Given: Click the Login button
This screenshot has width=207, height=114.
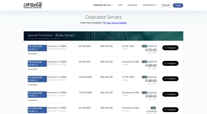Looking at the screenshot, I should coord(178,5).
